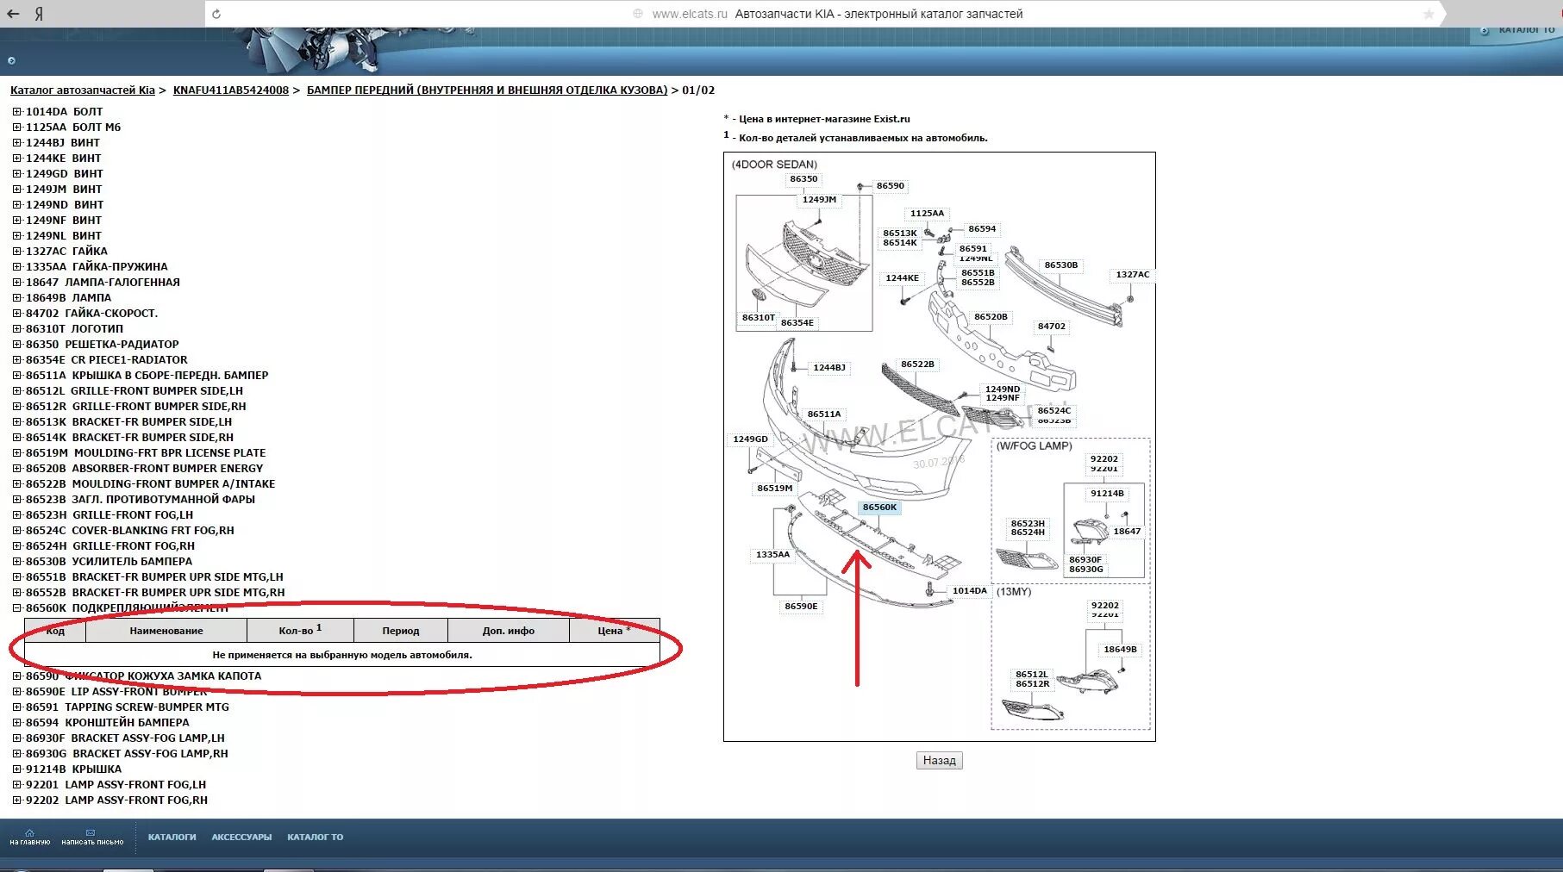Click diagram callout label 86520B

click(991, 317)
